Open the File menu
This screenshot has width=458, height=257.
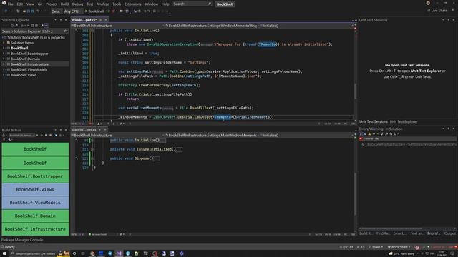pyautogui.click(x=11, y=4)
